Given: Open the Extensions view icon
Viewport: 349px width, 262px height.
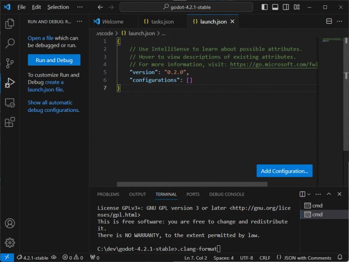Looking at the screenshot, I should (10, 122).
